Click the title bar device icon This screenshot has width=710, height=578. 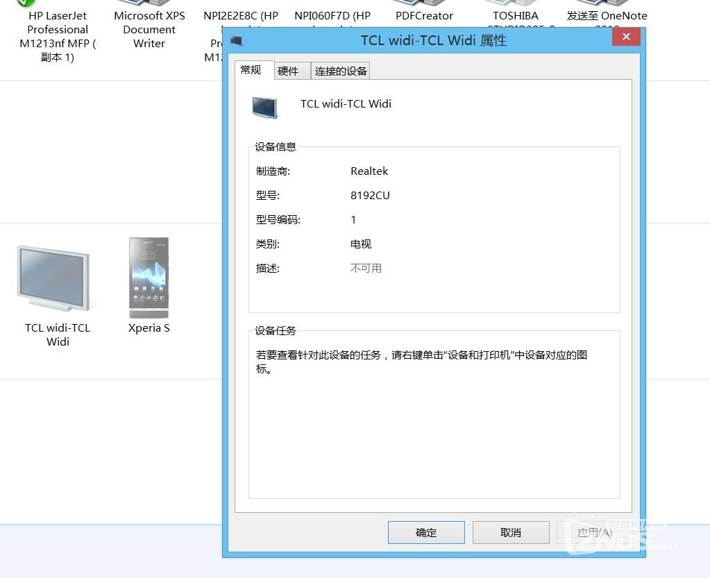coord(237,41)
